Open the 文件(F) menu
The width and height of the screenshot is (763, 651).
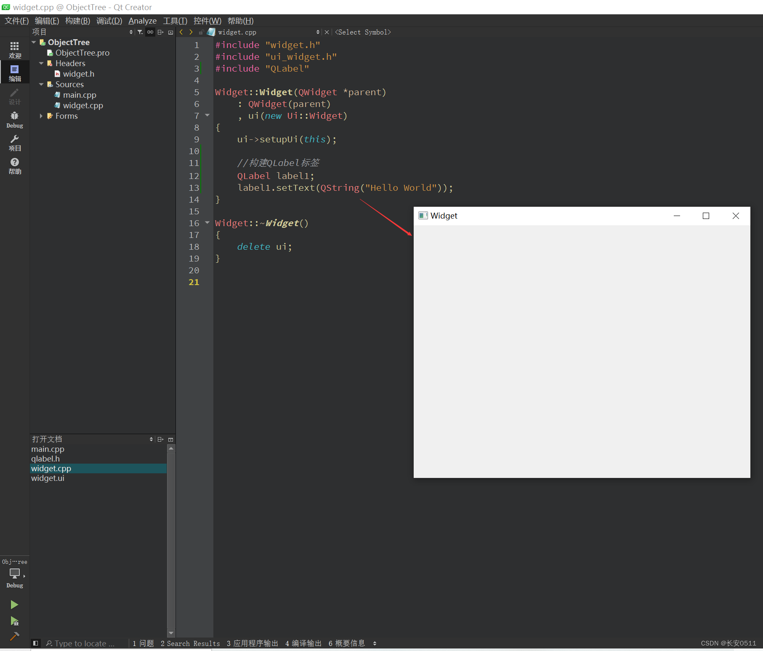(x=16, y=21)
